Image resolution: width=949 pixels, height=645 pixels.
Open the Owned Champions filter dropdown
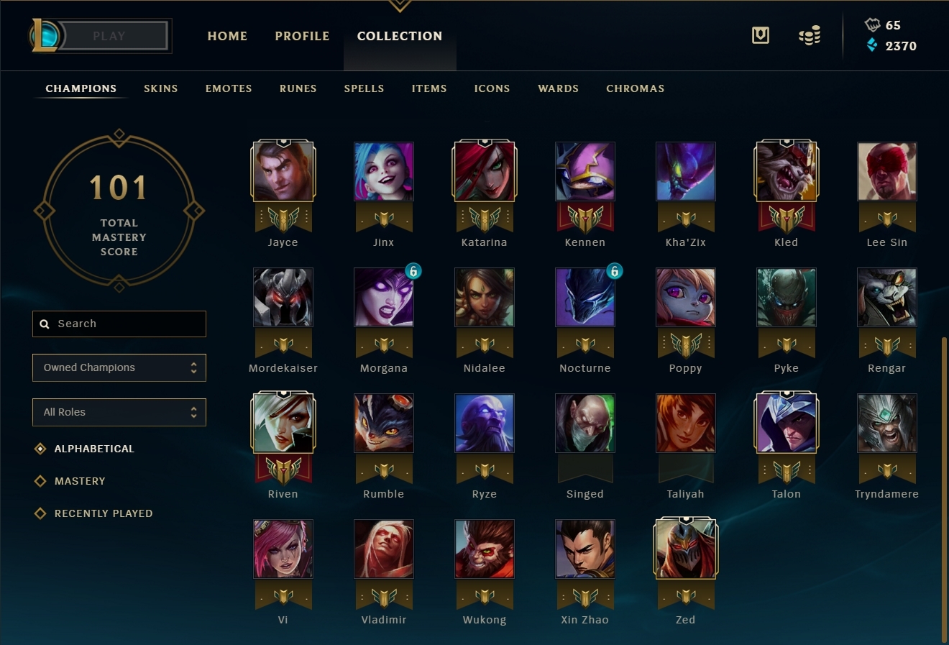[119, 367]
